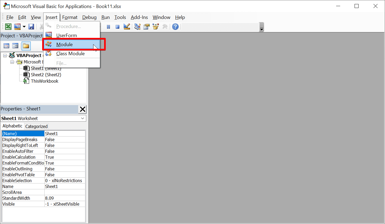Open the dropdown arrow beside Insert UserForm icon
This screenshot has height=224, width=385.
24,27
